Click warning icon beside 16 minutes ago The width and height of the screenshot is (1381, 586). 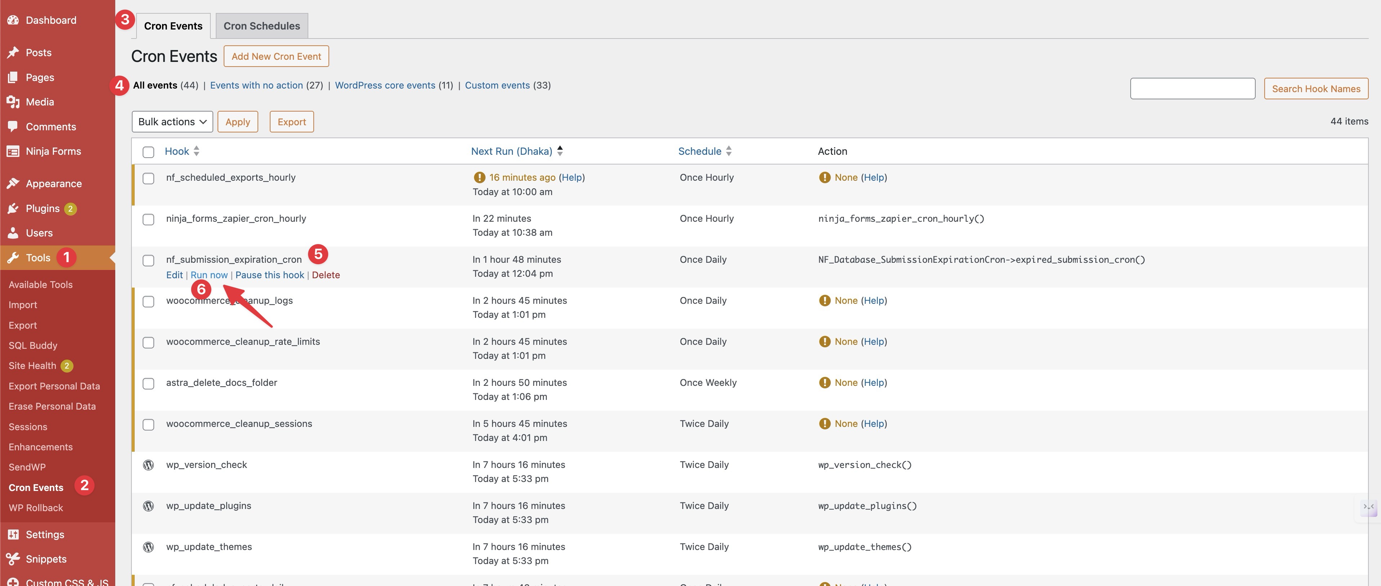pos(479,177)
